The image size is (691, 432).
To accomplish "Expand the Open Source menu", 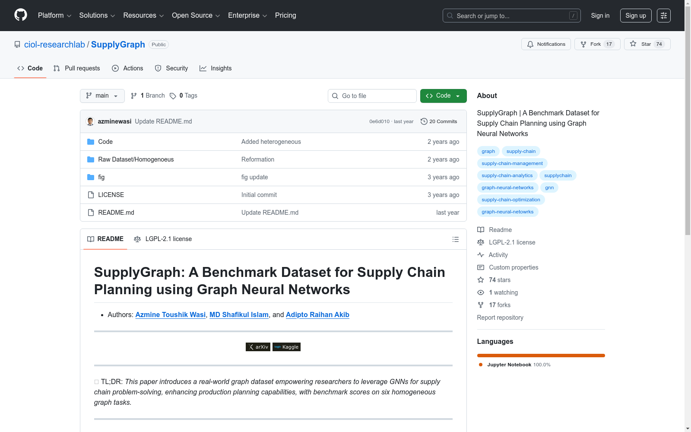I will (196, 16).
